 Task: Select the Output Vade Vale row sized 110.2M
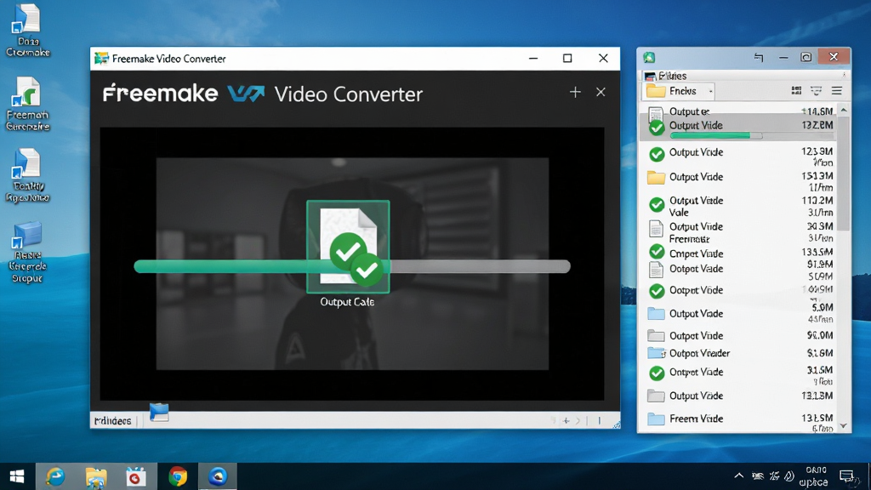tap(739, 206)
